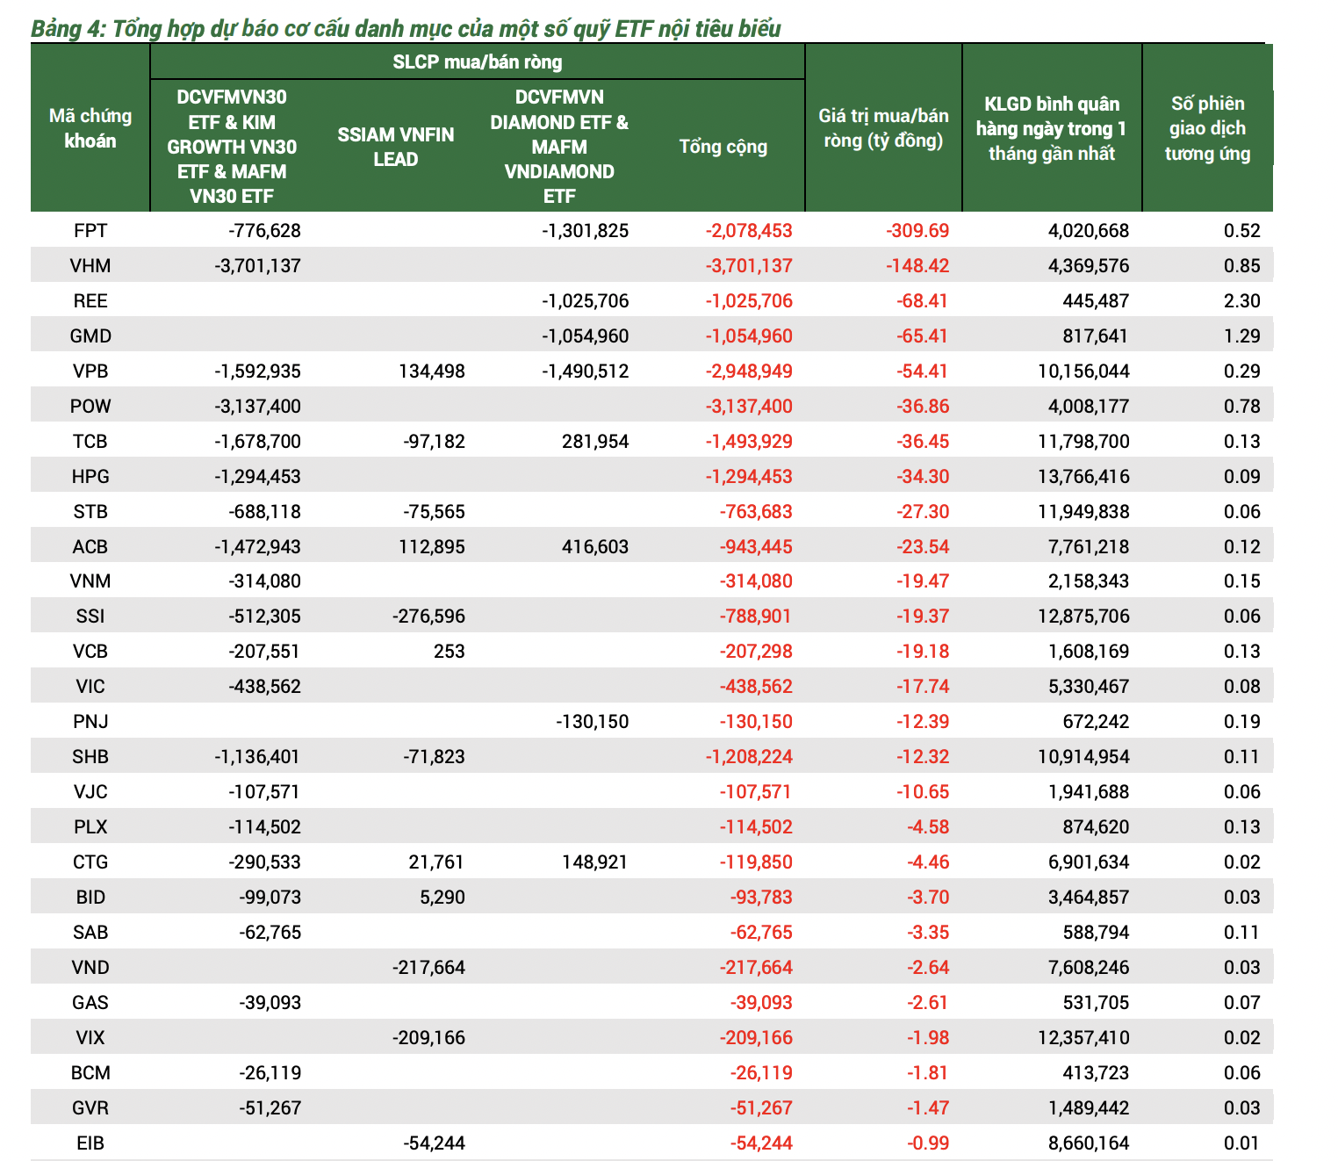Image resolution: width=1338 pixels, height=1161 pixels.
Task: Click the TCB ticker row label
Action: (x=90, y=442)
